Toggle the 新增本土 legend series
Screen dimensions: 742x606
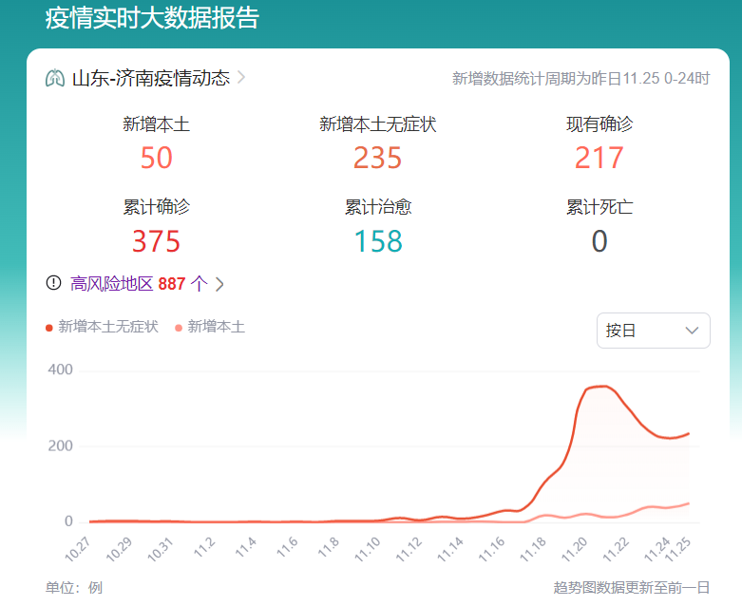tap(216, 327)
